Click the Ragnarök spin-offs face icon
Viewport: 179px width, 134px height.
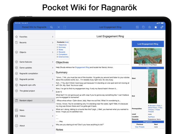(17, 85)
